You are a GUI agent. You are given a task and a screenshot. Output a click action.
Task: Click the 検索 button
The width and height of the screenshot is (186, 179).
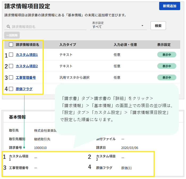click(x=158, y=26)
